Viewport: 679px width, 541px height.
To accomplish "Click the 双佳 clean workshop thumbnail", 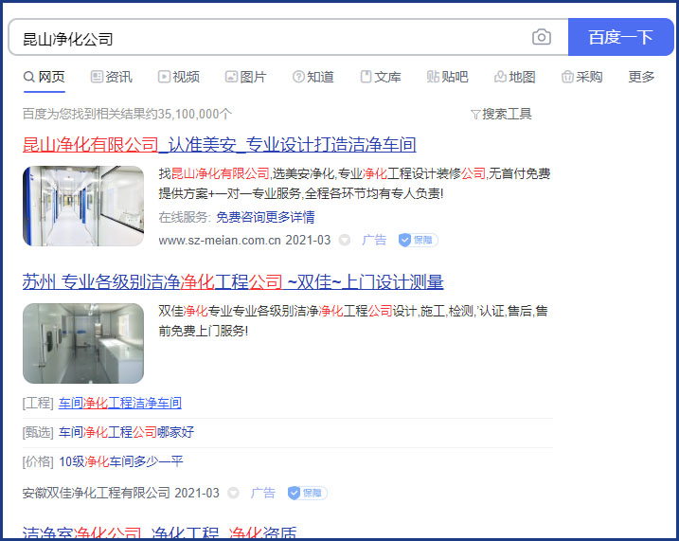I will pos(83,343).
